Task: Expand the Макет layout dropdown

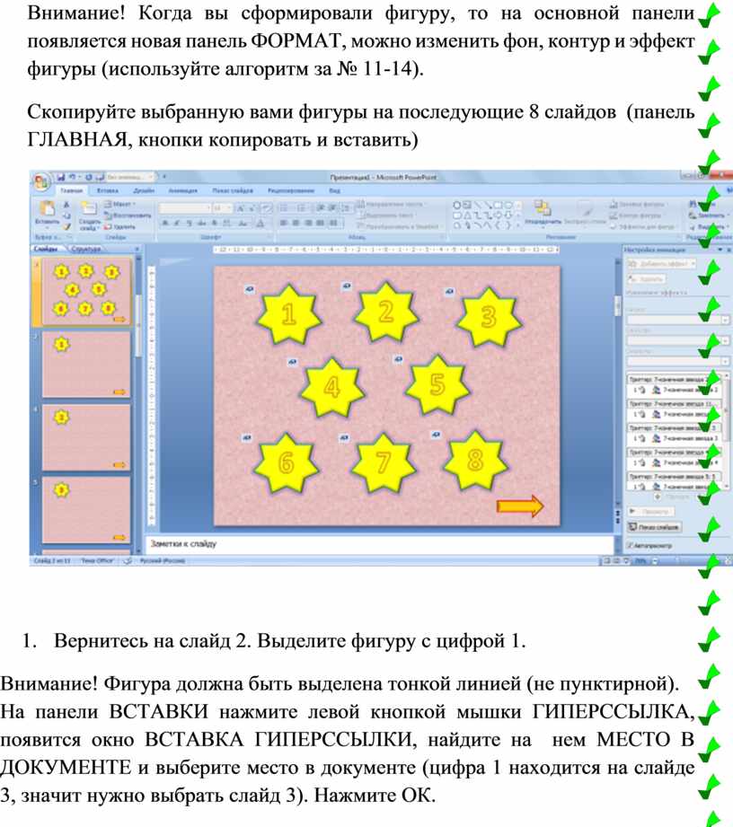Action: pos(119,204)
